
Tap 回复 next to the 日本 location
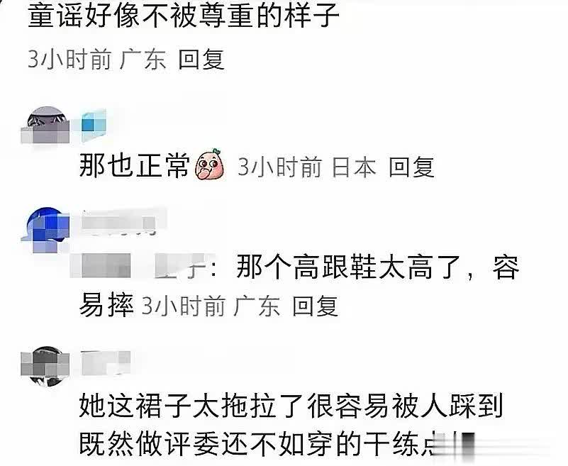(x=411, y=167)
